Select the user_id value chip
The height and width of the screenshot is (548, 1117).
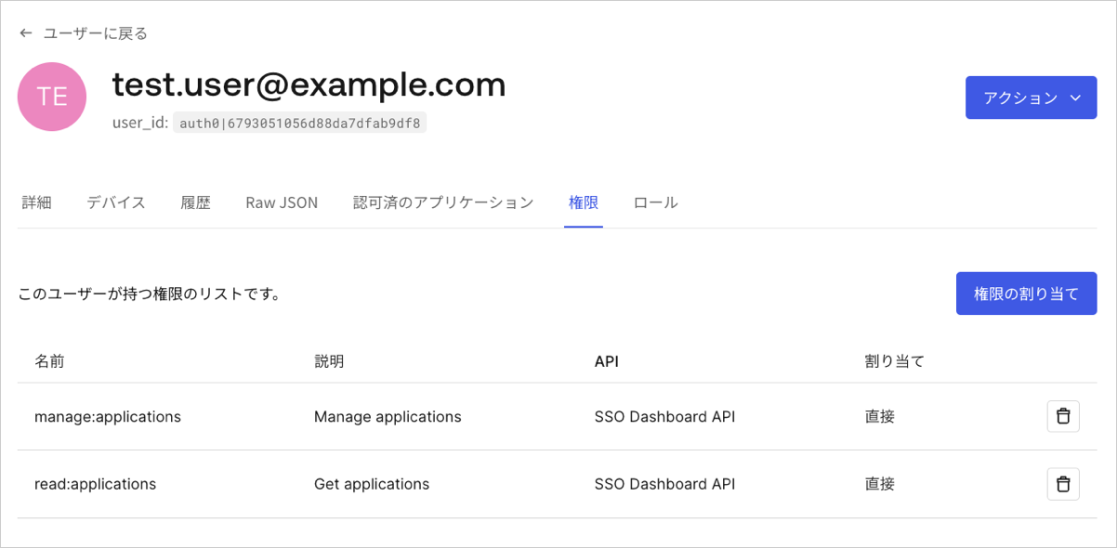point(298,122)
